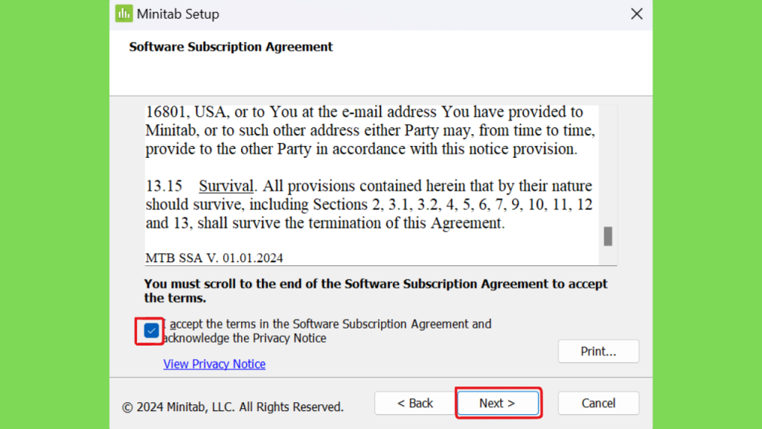Click the scrollbar track above the thumb
This screenshot has height=429, width=762.
(608, 165)
